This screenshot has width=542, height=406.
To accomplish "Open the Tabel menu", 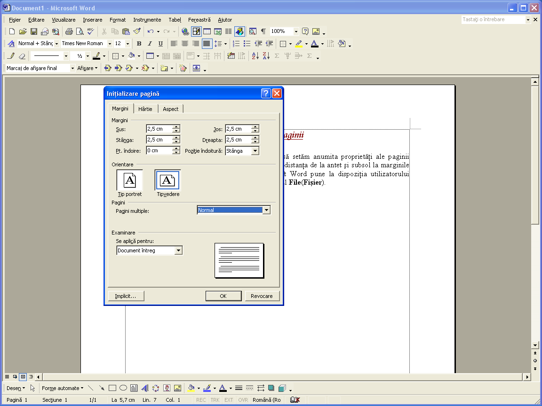I will pyautogui.click(x=175, y=20).
